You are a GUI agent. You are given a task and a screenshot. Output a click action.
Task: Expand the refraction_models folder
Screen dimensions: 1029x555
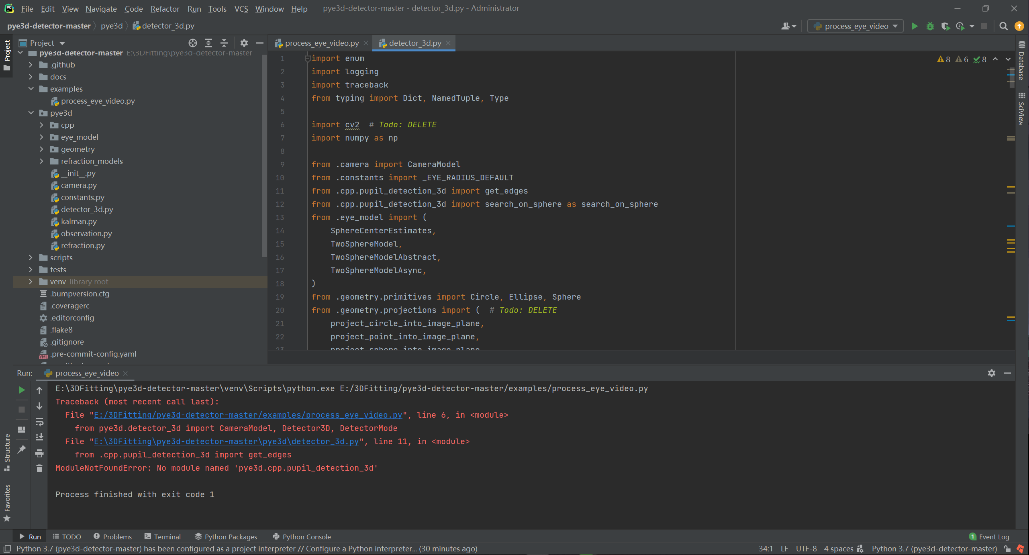[x=41, y=161]
